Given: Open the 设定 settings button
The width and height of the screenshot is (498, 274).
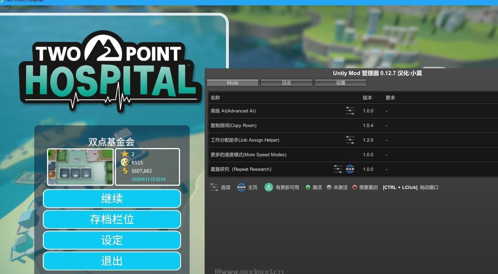Looking at the screenshot, I should coord(112,240).
